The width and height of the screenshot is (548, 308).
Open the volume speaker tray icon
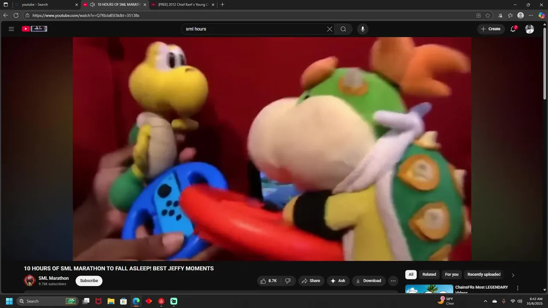[x=520, y=301]
